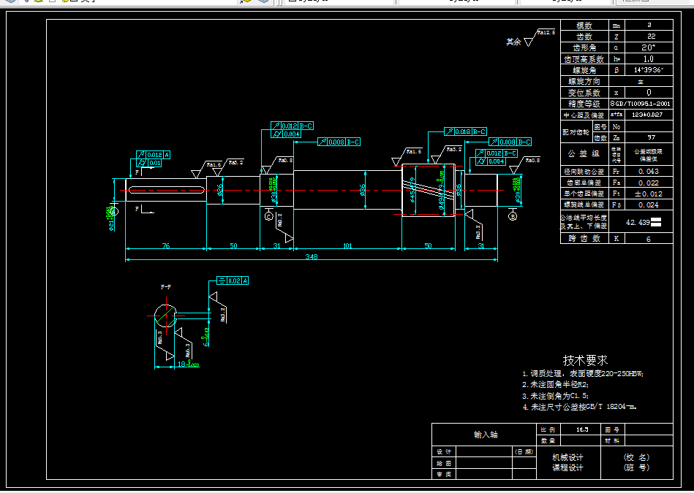The image size is (694, 493).
Task: Click the 机械设计 课程设计 title cell
Action: (568, 462)
